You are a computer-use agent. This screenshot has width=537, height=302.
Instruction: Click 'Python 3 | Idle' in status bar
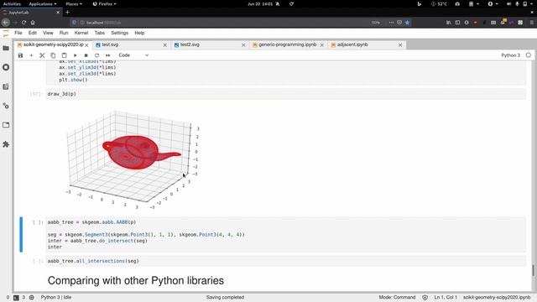(56, 297)
